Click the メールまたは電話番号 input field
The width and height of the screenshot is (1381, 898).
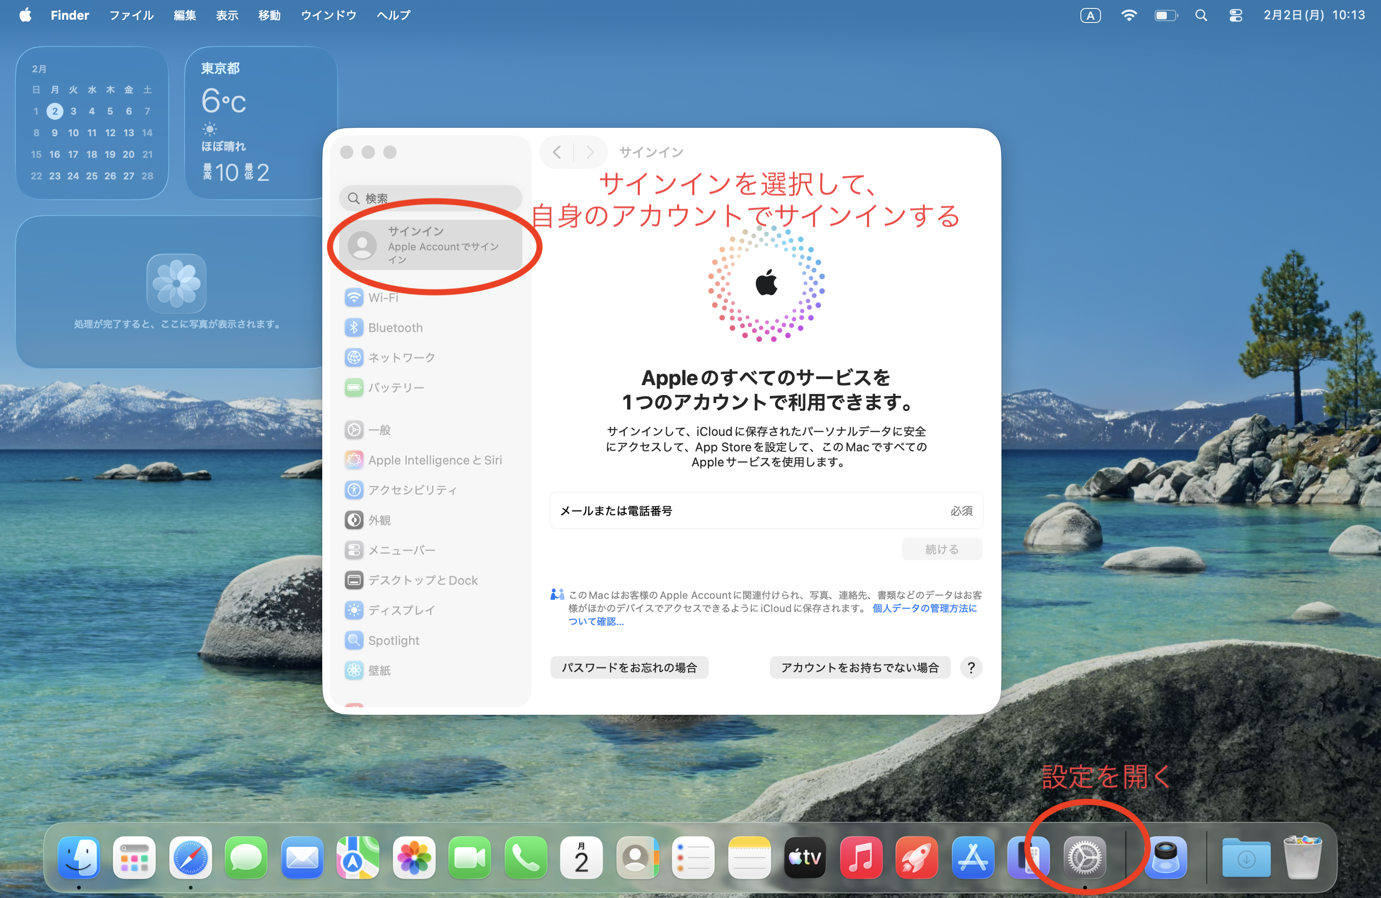pyautogui.click(x=766, y=511)
